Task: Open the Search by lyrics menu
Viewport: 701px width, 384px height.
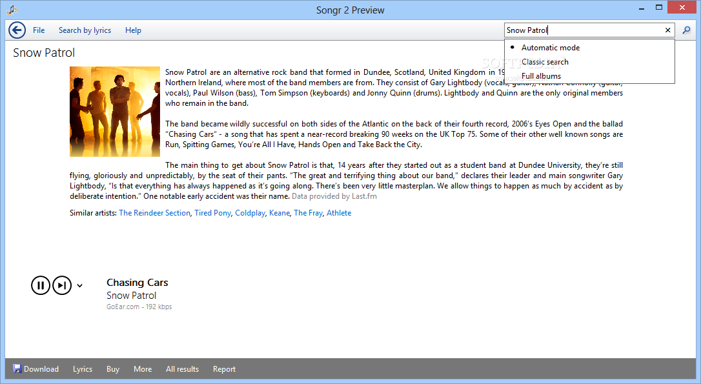Action: [85, 30]
